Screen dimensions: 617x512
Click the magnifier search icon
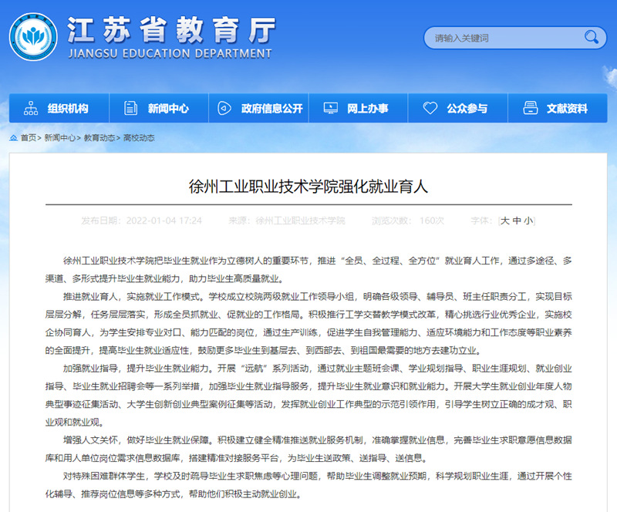coord(592,36)
